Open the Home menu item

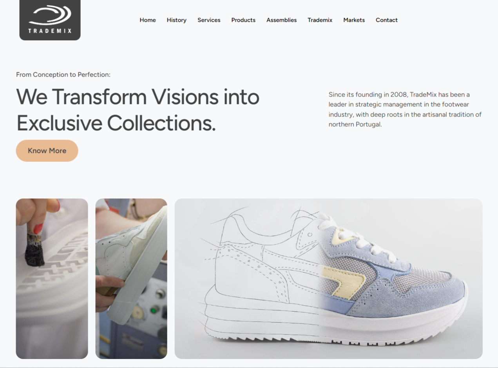click(x=148, y=20)
